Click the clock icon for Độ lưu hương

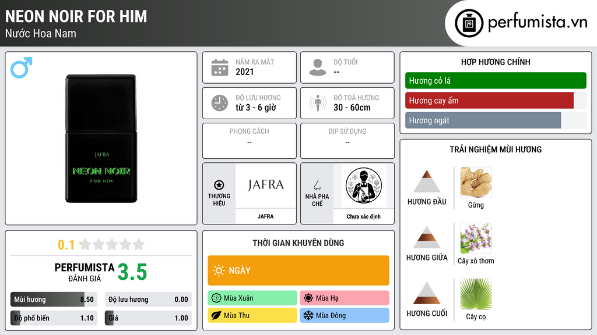220,103
